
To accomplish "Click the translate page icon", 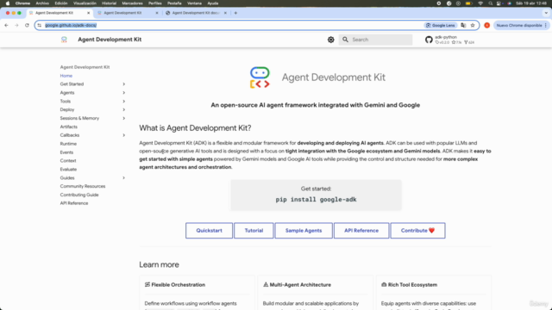I will pyautogui.click(x=463, y=25).
